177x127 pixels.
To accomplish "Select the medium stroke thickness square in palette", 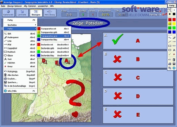I will point(170,14).
